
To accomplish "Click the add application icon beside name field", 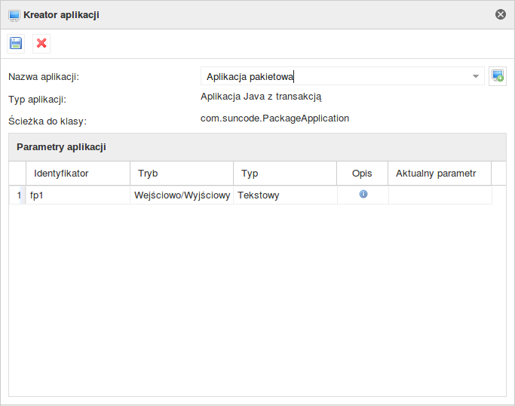I will [x=497, y=75].
